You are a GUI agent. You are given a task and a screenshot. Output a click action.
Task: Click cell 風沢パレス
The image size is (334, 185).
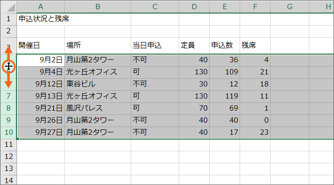pyautogui.click(x=98, y=108)
